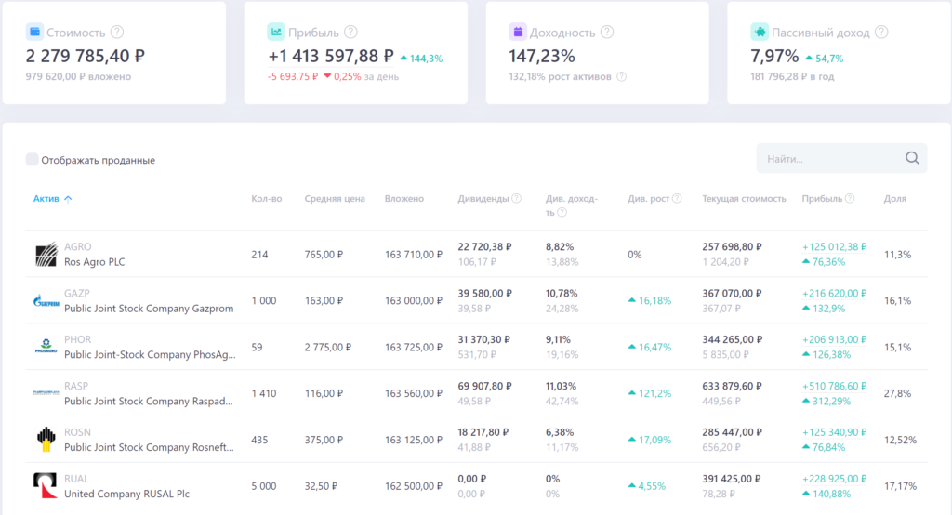This screenshot has height=515, width=952.
Task: Sort table by Актив column
Action: [46, 199]
